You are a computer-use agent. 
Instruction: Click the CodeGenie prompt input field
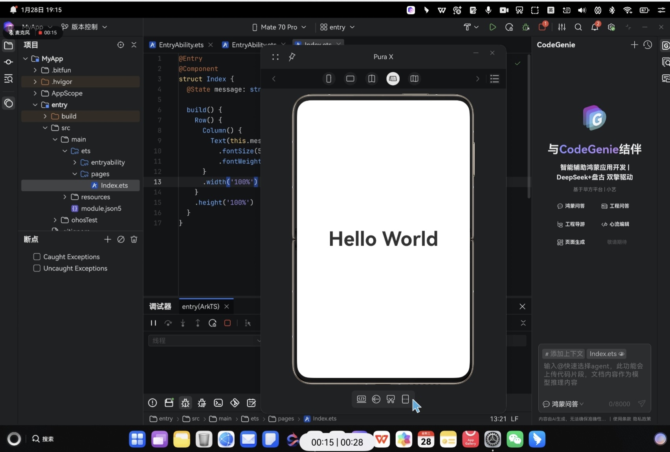coord(593,374)
